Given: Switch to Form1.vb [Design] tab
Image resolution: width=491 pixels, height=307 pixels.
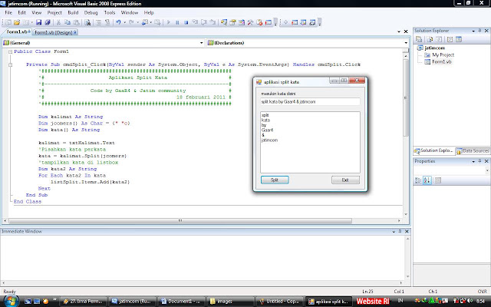Looking at the screenshot, I should coord(55,32).
